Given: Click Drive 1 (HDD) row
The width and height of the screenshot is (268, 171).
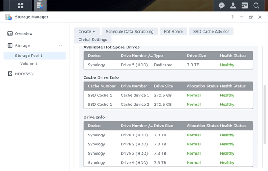Looking at the screenshot, I should 168,135.
